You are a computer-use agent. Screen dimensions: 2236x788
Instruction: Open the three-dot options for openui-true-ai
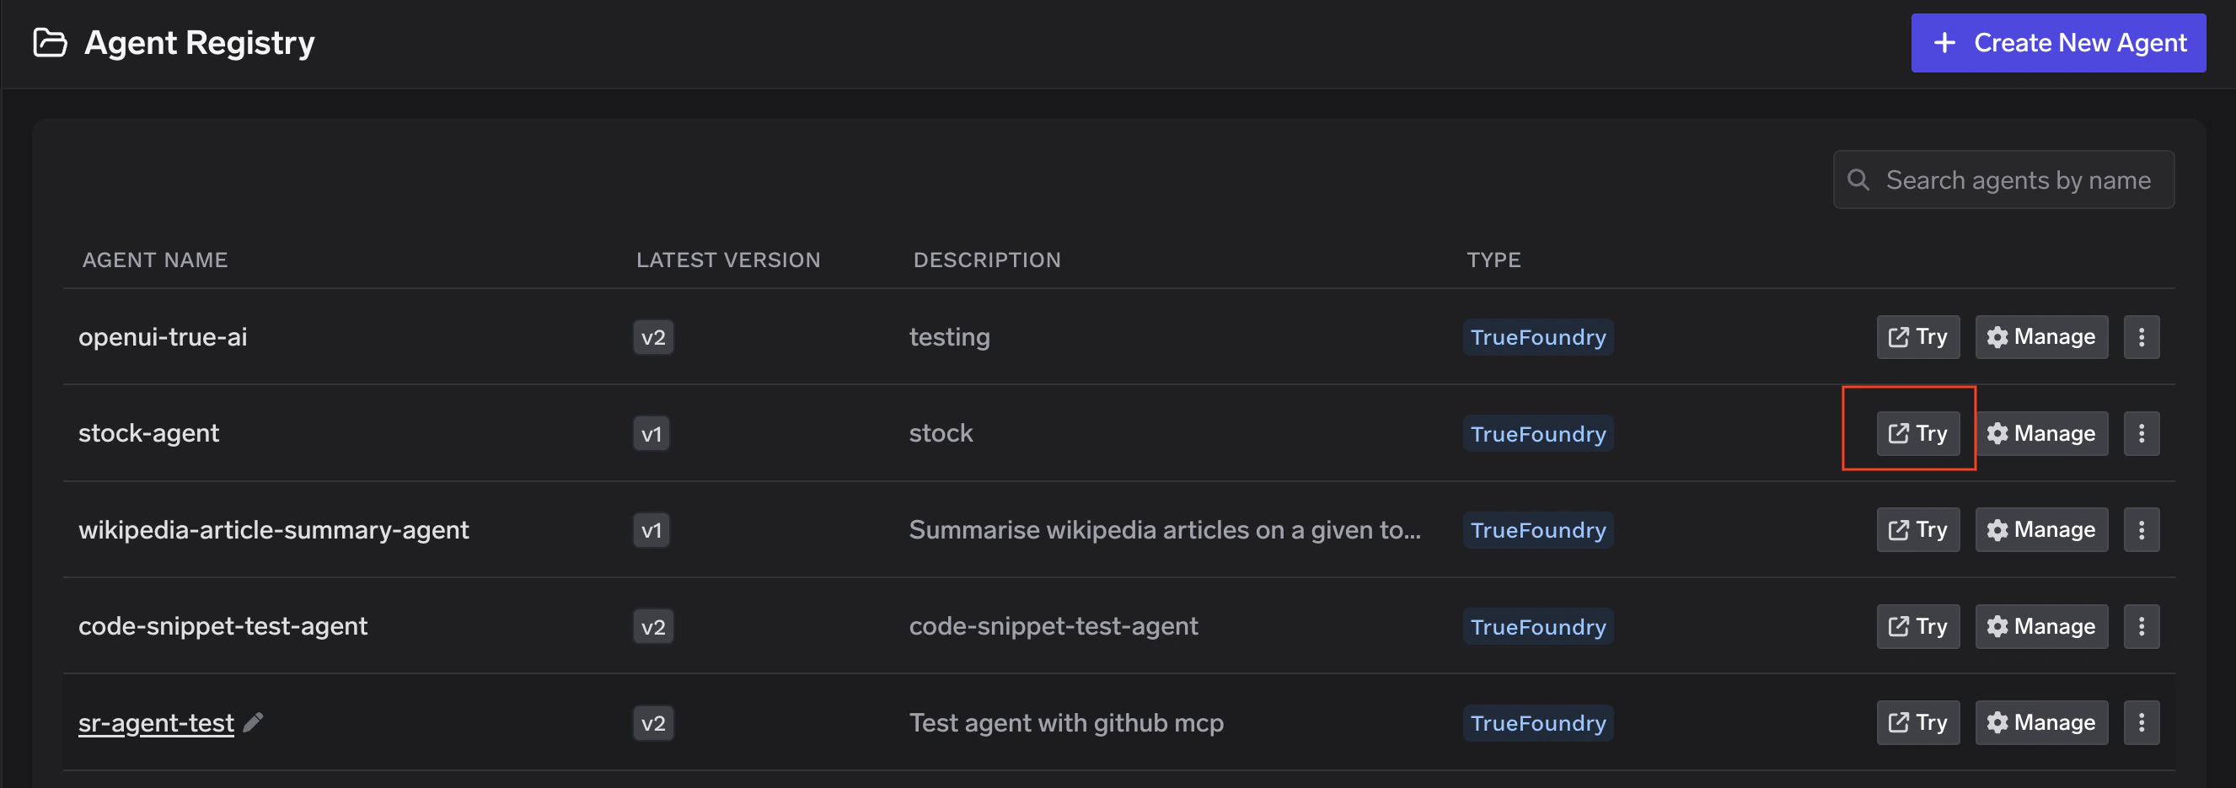[x=2142, y=337]
